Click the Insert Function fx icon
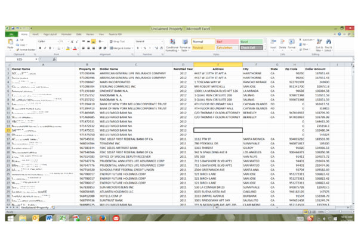 54,59
